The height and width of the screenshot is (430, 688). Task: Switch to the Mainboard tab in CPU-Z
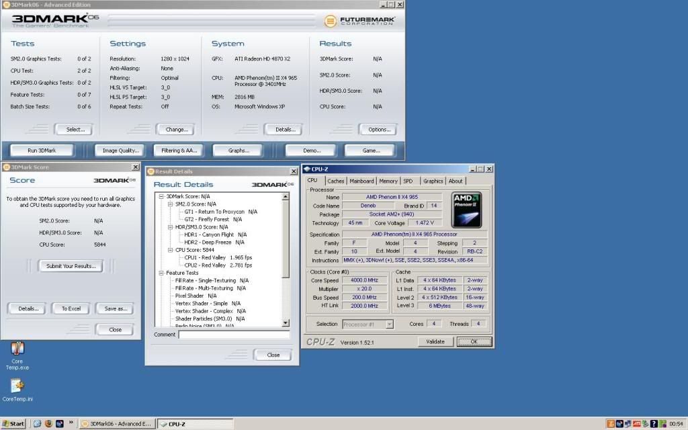pos(361,181)
